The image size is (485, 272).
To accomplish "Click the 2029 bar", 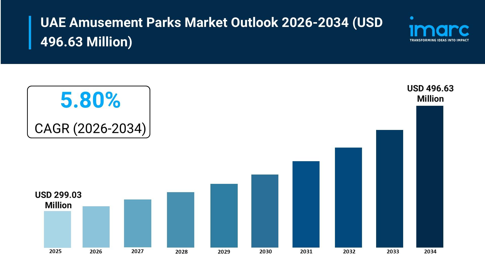I will point(224,216).
